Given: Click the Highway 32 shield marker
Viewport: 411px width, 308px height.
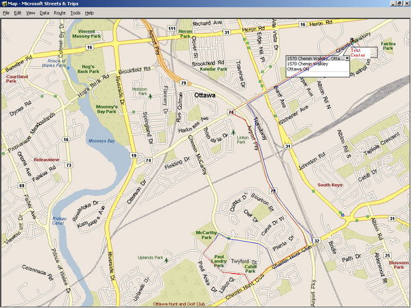Looking at the screenshot, I should (x=316, y=242).
